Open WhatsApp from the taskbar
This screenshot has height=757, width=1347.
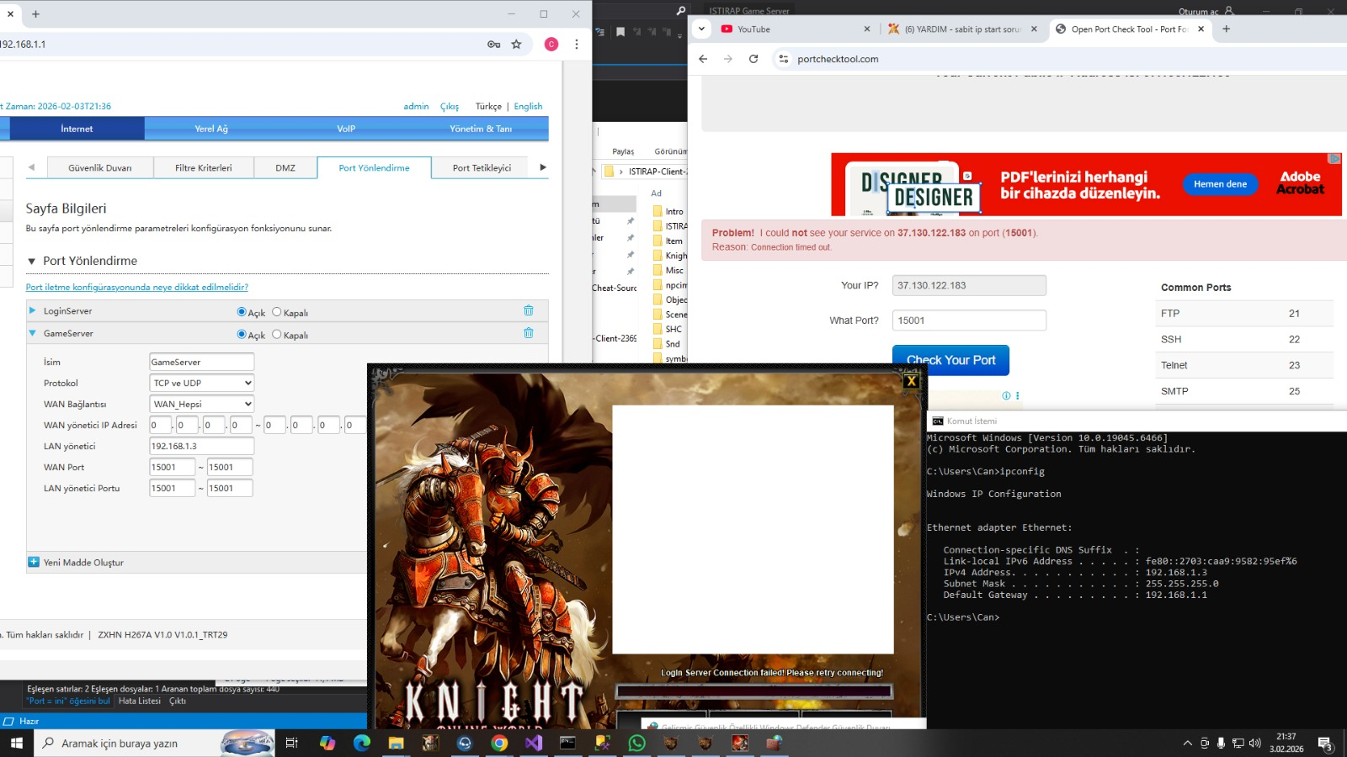636,743
